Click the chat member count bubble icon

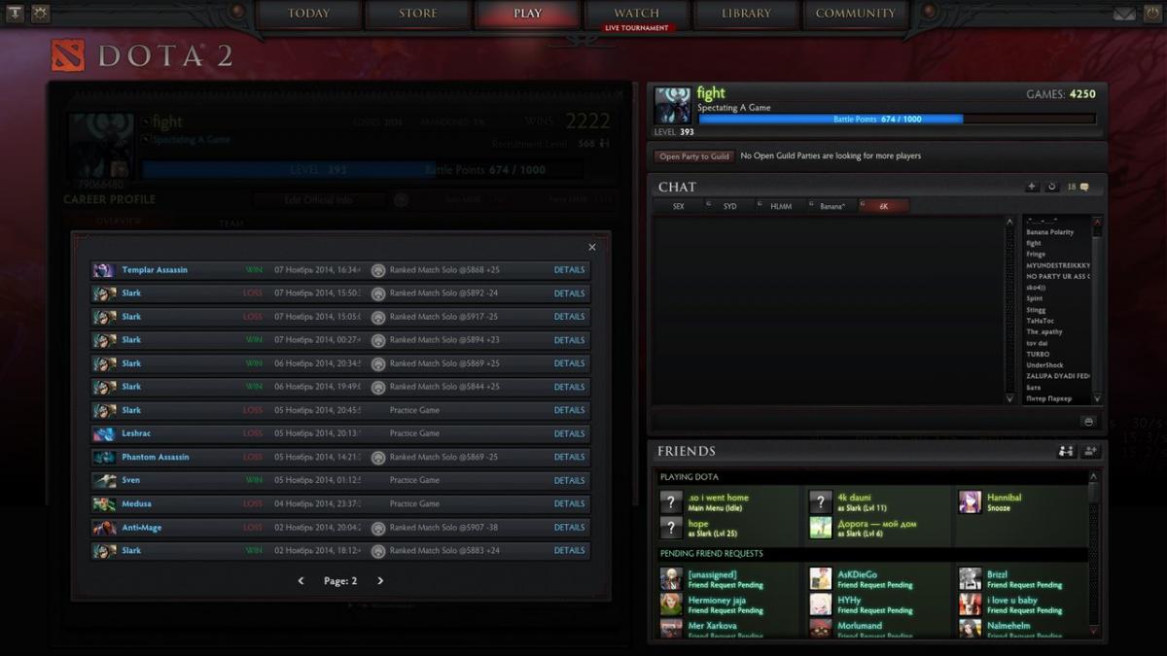coord(1084,187)
